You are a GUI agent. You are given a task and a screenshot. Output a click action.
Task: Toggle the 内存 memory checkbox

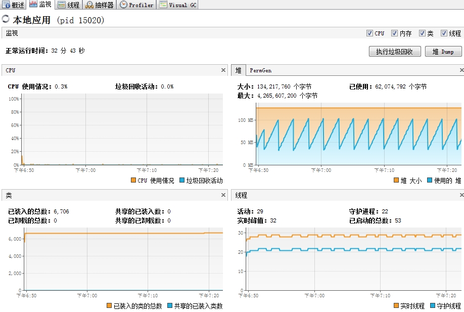(394, 33)
